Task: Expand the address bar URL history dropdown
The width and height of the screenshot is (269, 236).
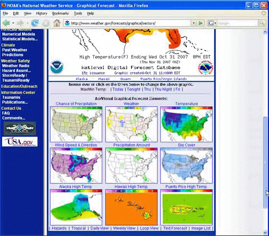Action: [x=194, y=23]
